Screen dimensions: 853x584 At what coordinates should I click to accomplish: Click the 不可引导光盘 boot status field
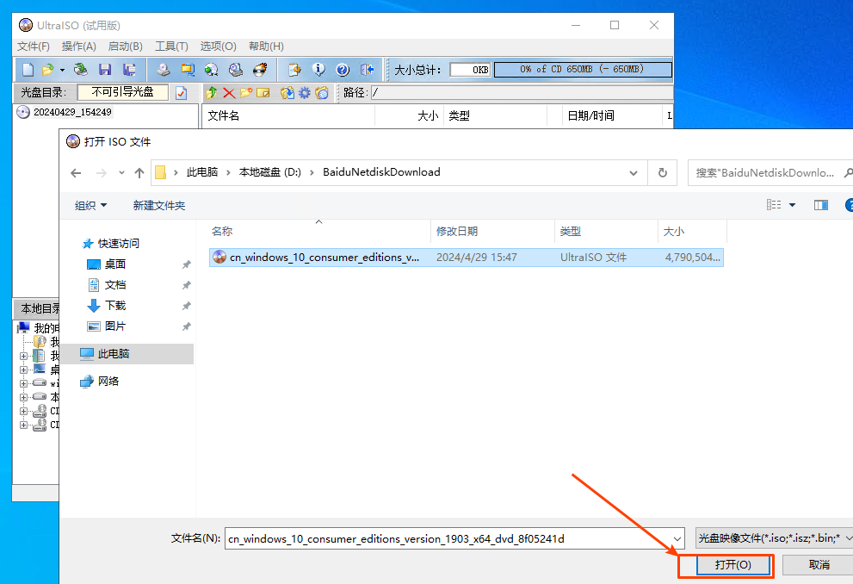122,92
